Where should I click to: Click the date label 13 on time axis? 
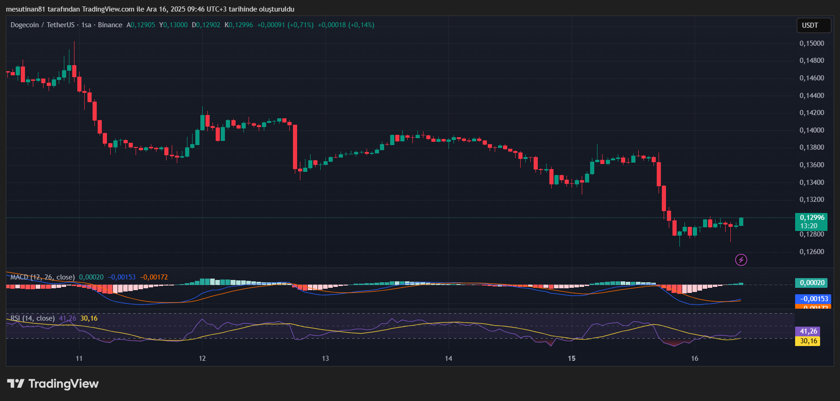[x=325, y=358]
